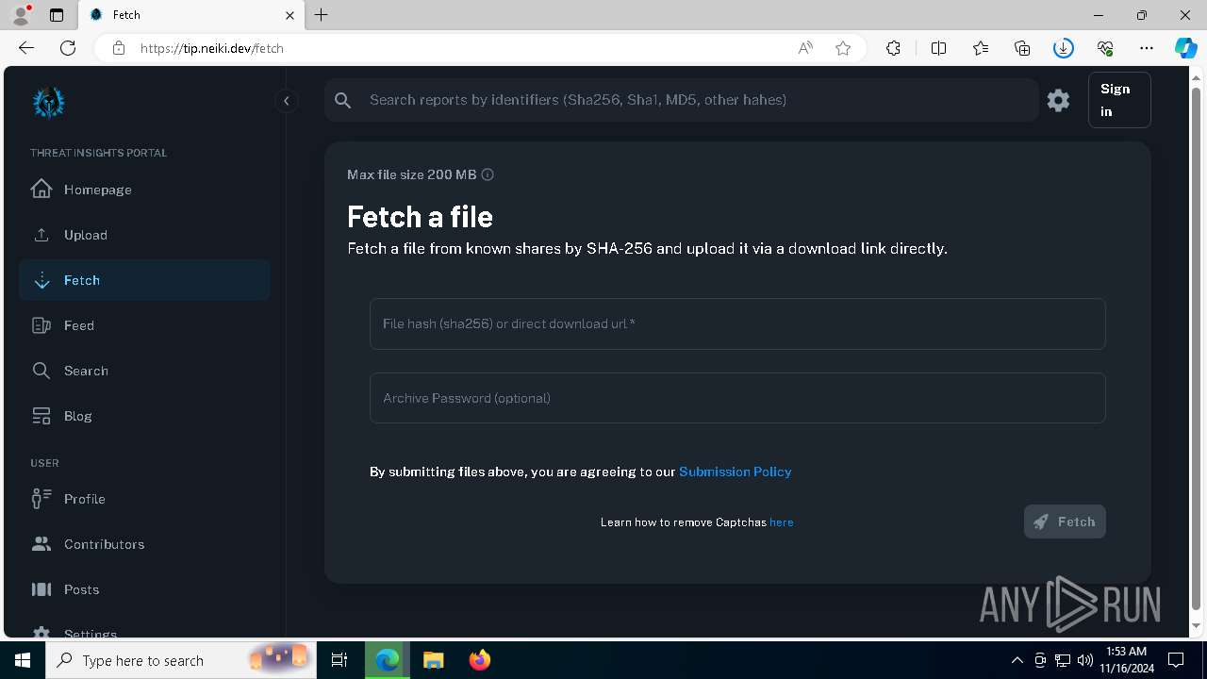The height and width of the screenshot is (679, 1207).
Task: Collapse the sidebar with the chevron button
Action: click(x=286, y=101)
